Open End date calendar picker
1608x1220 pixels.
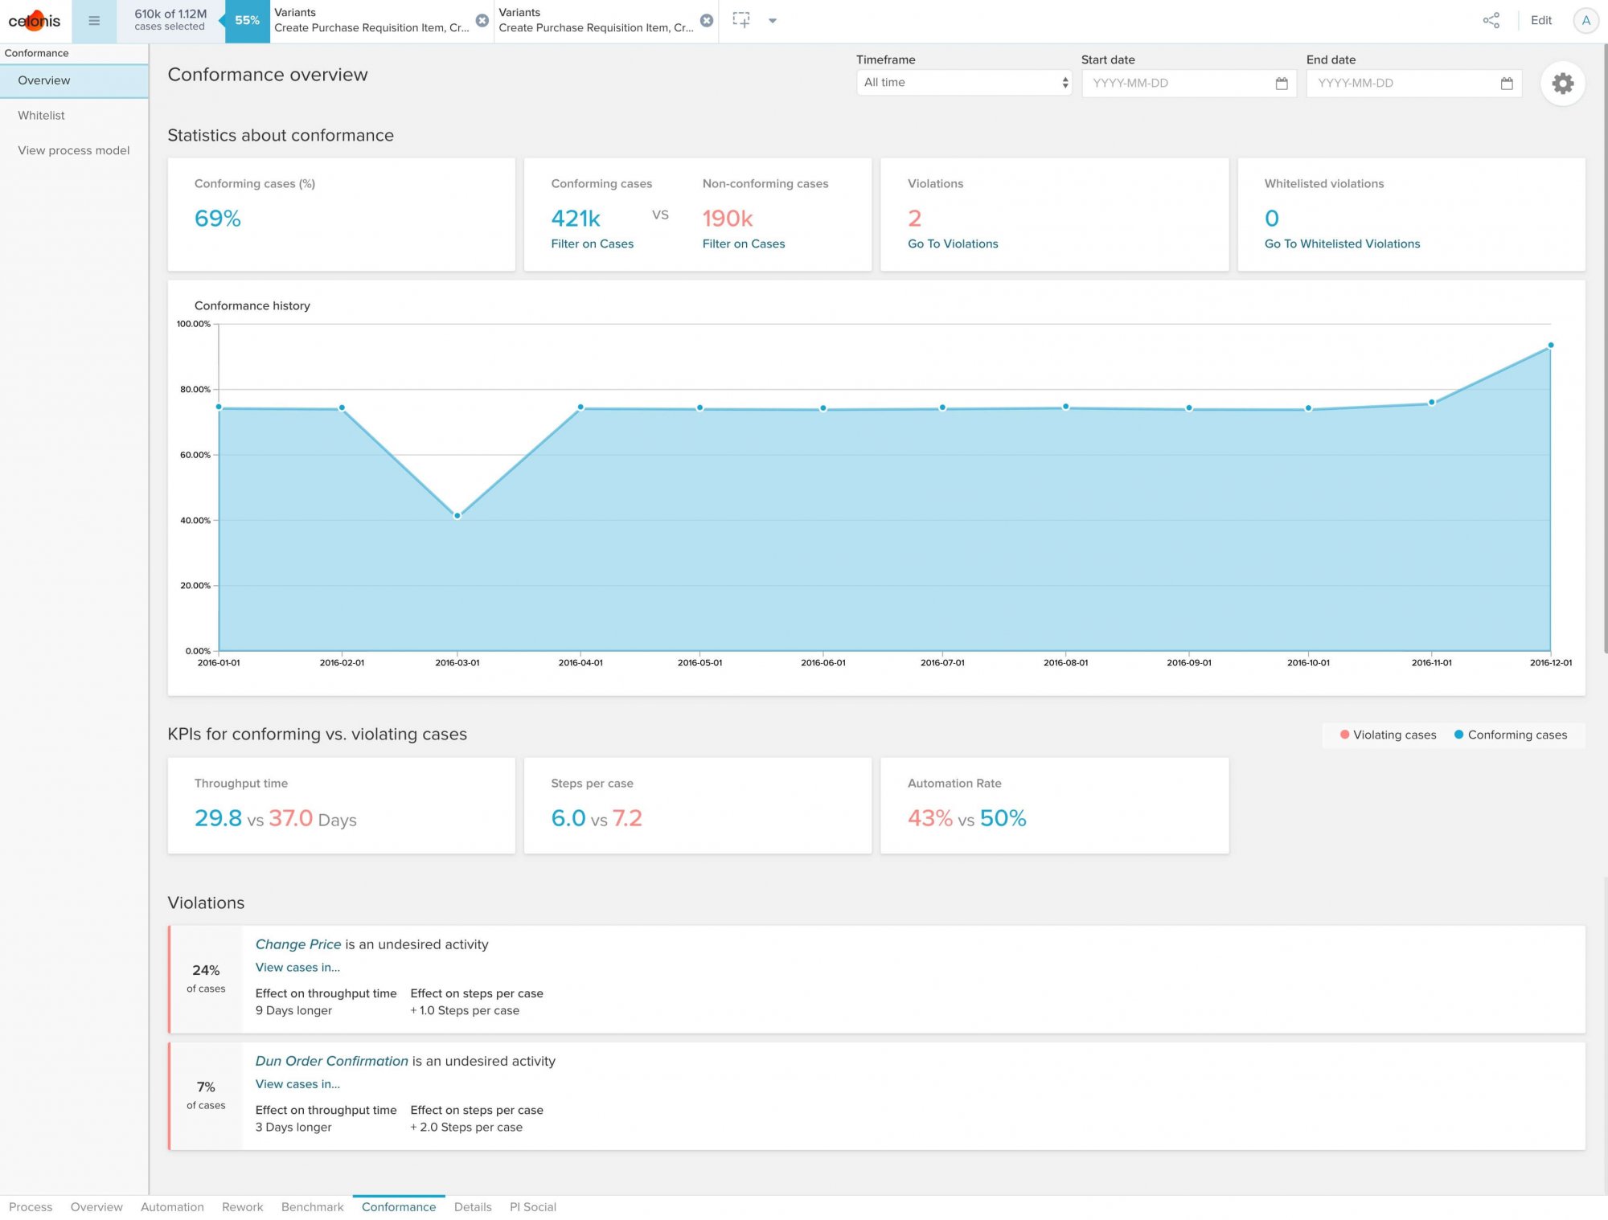pyautogui.click(x=1507, y=84)
